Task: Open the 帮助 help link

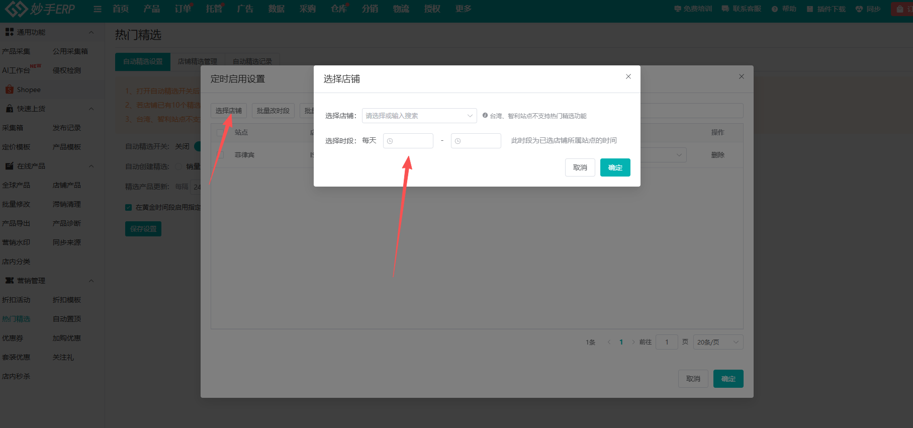Action: 784,9
